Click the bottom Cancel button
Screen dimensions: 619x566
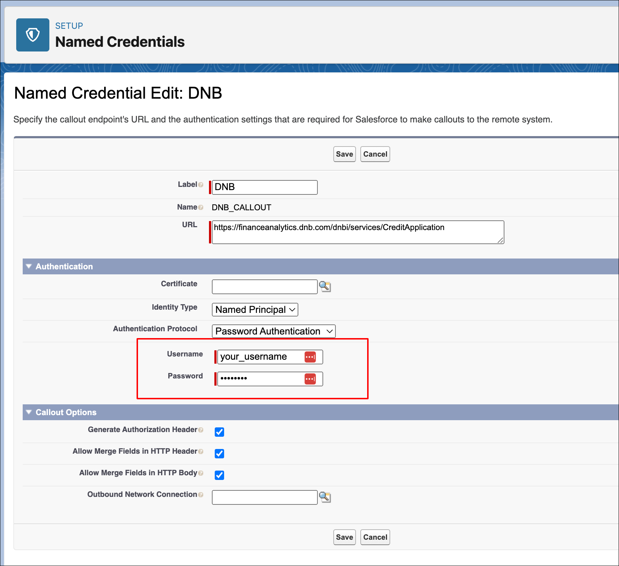tap(375, 537)
